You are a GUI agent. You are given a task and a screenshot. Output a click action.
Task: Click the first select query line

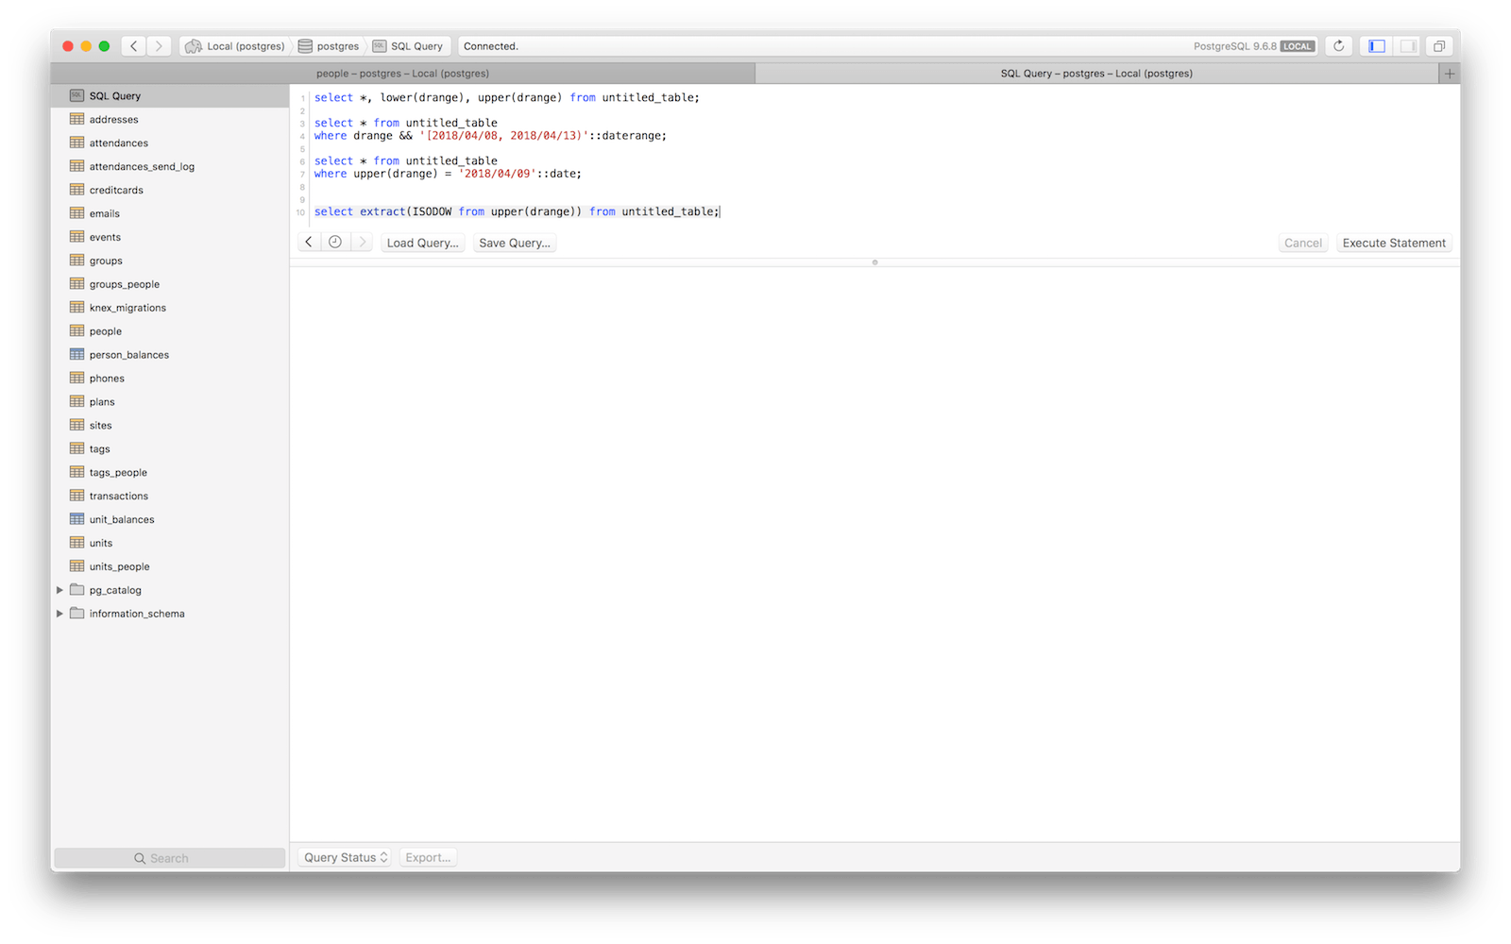tap(507, 97)
